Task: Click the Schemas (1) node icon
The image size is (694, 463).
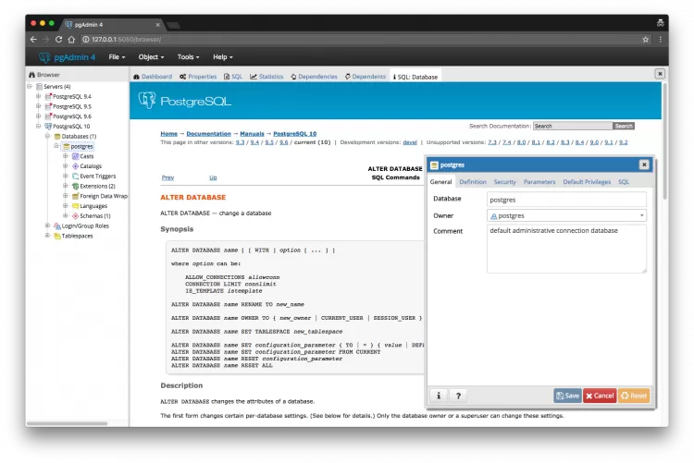Action: tap(75, 216)
